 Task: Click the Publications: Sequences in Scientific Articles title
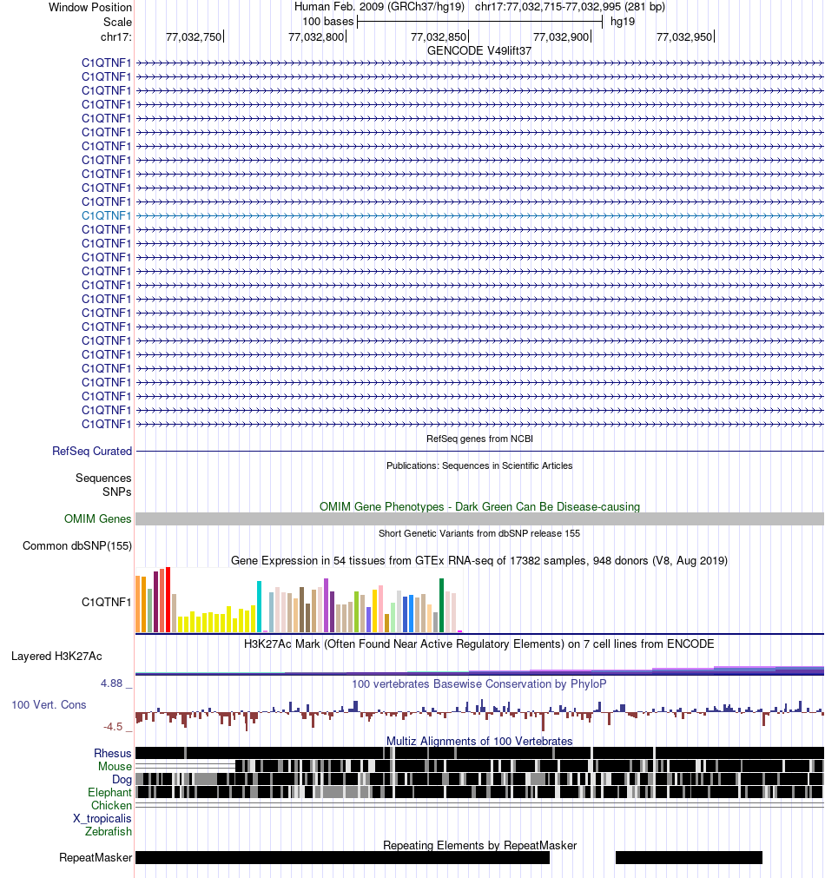479,465
